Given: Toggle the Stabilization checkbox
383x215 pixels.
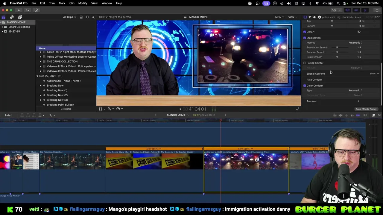Looking at the screenshot, I should point(305,38).
